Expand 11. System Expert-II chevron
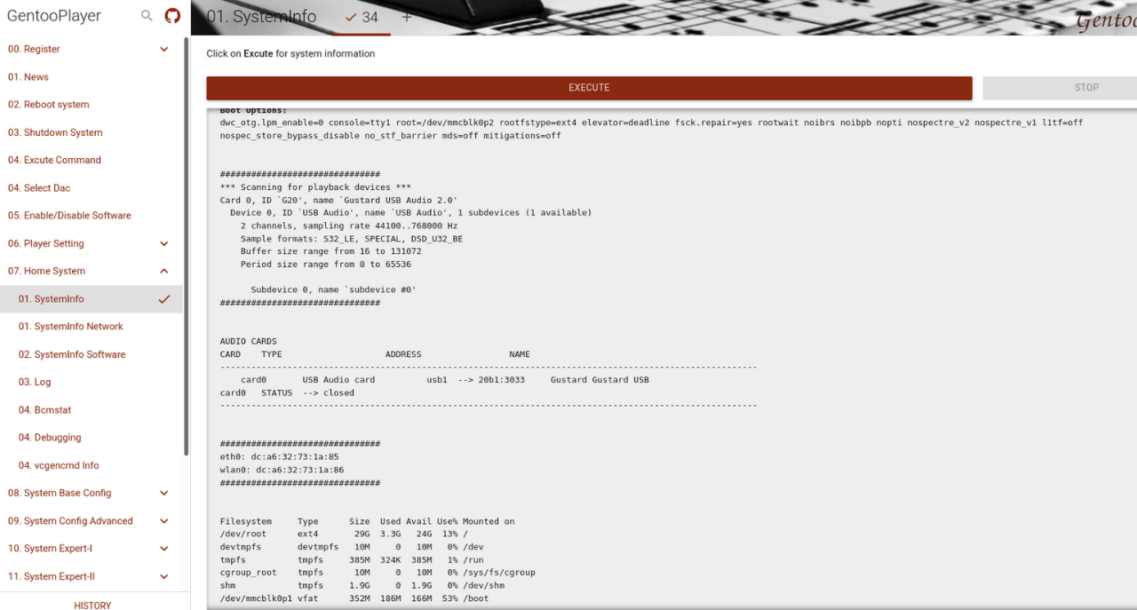This screenshot has height=610, width=1137. pyautogui.click(x=164, y=576)
